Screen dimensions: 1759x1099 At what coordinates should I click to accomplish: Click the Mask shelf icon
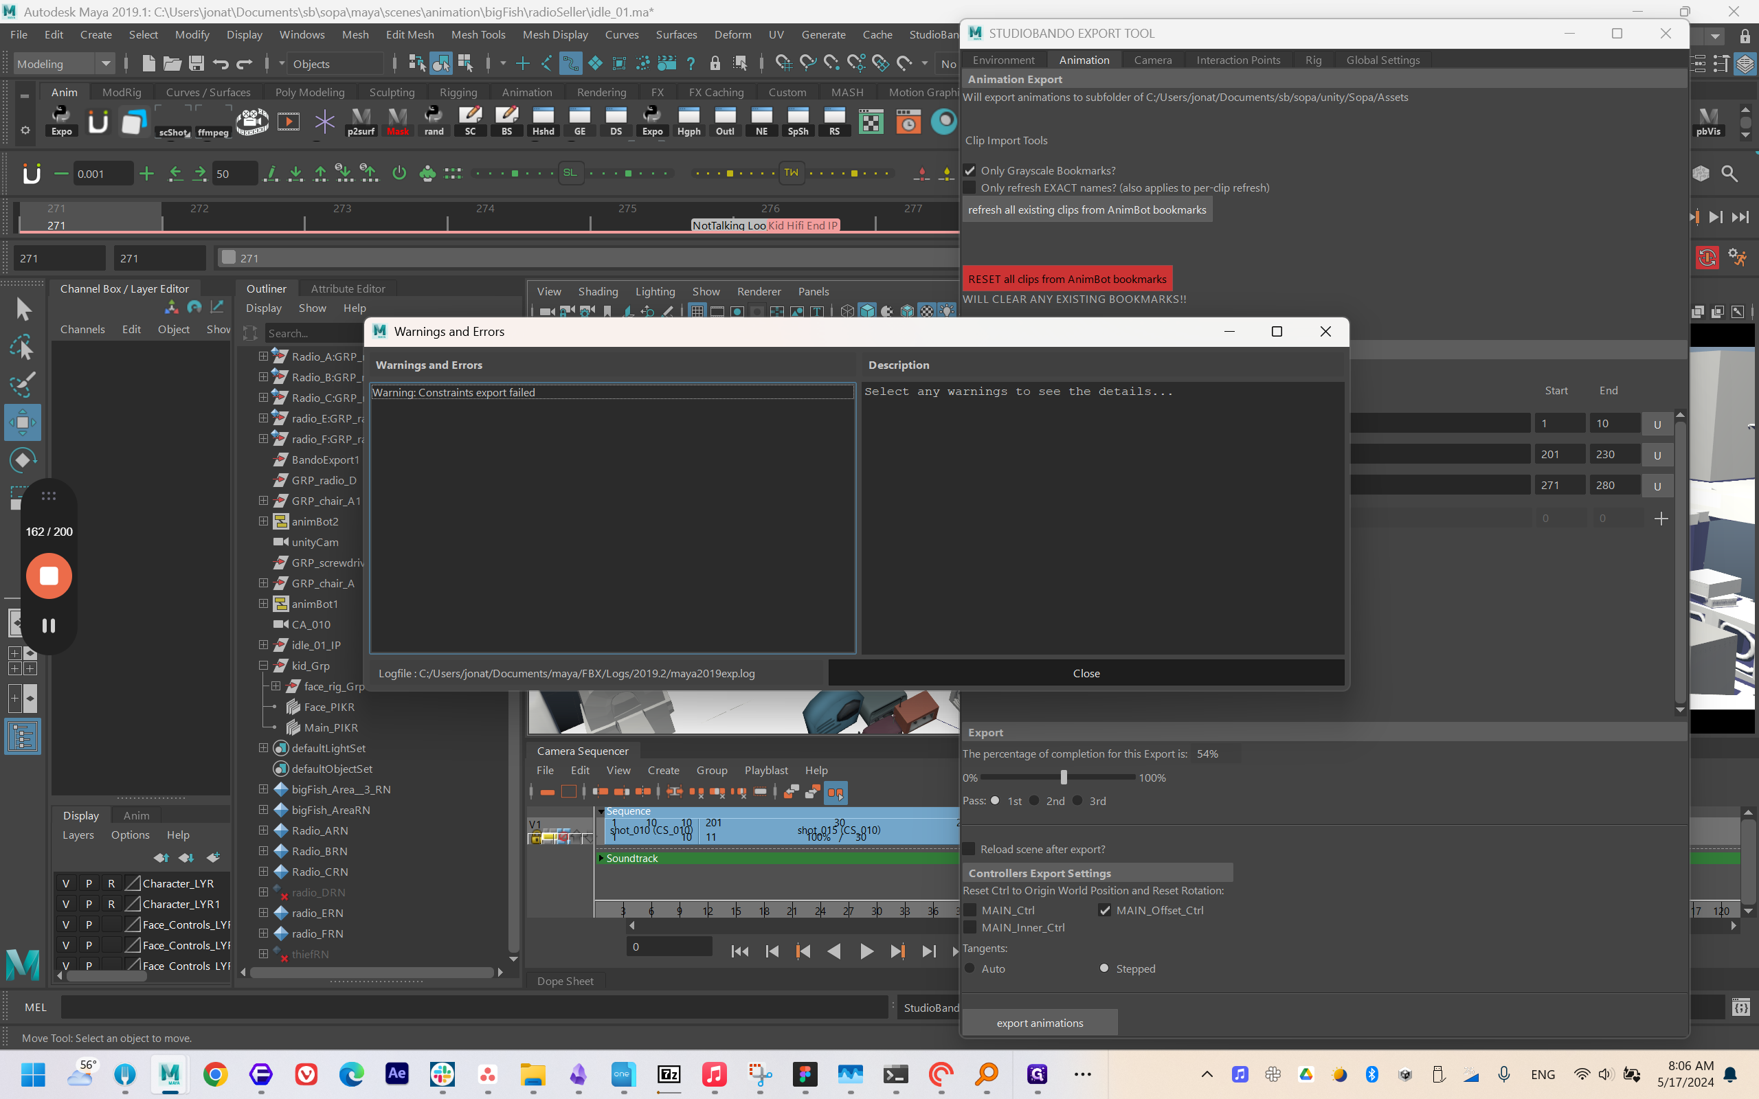pos(398,121)
